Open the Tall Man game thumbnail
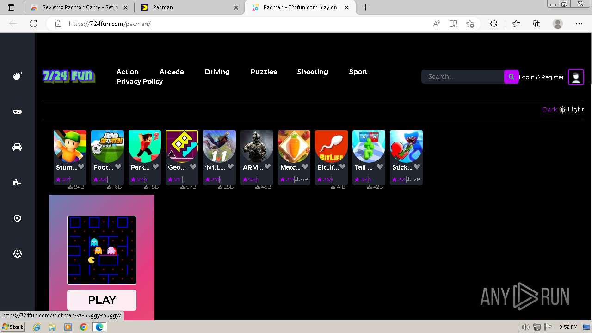Viewport: 592px width, 333px height. 369,147
